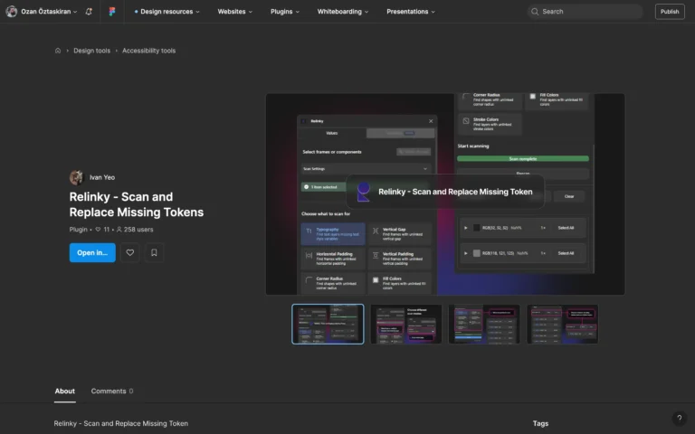Go to home via breadcrumb house icon
Screen dimensions: 695x434
coord(58,51)
